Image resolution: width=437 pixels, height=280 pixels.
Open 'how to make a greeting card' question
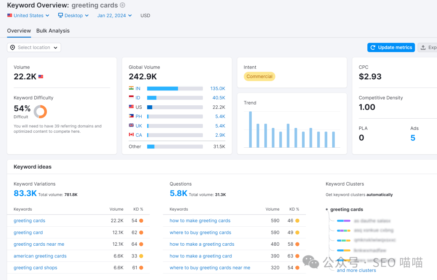201,256
